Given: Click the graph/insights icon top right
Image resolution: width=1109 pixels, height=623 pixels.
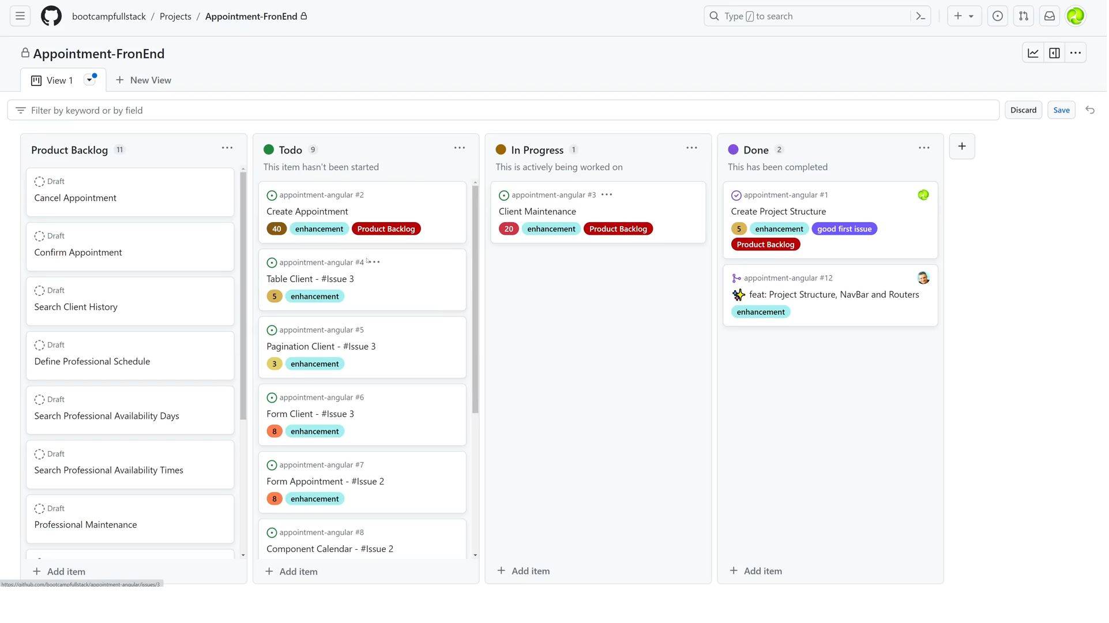Looking at the screenshot, I should [1033, 53].
